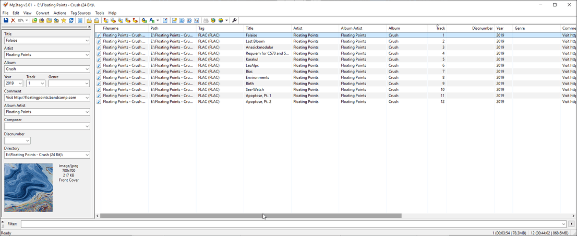Click left arrow of horizontal scrollbar
Screen dimensions: 577x236
(98, 216)
